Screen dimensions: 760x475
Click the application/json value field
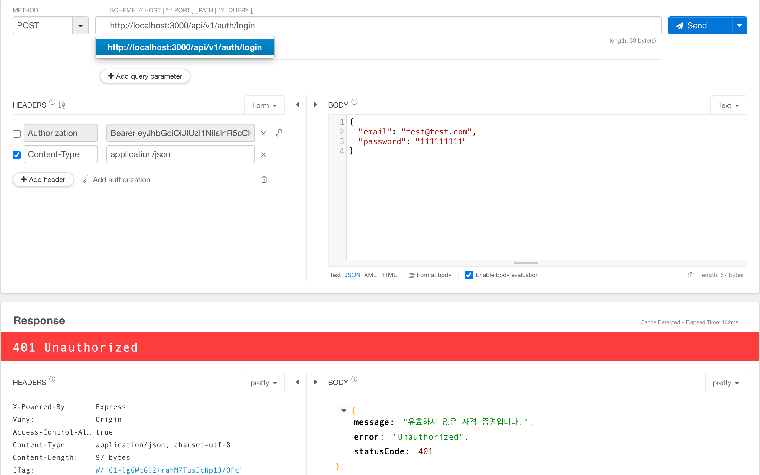(x=180, y=154)
